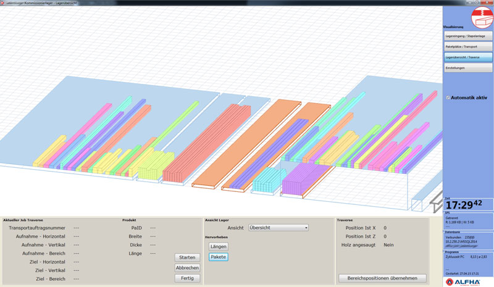Click the cyan package stack in warehouse view

tap(266, 181)
